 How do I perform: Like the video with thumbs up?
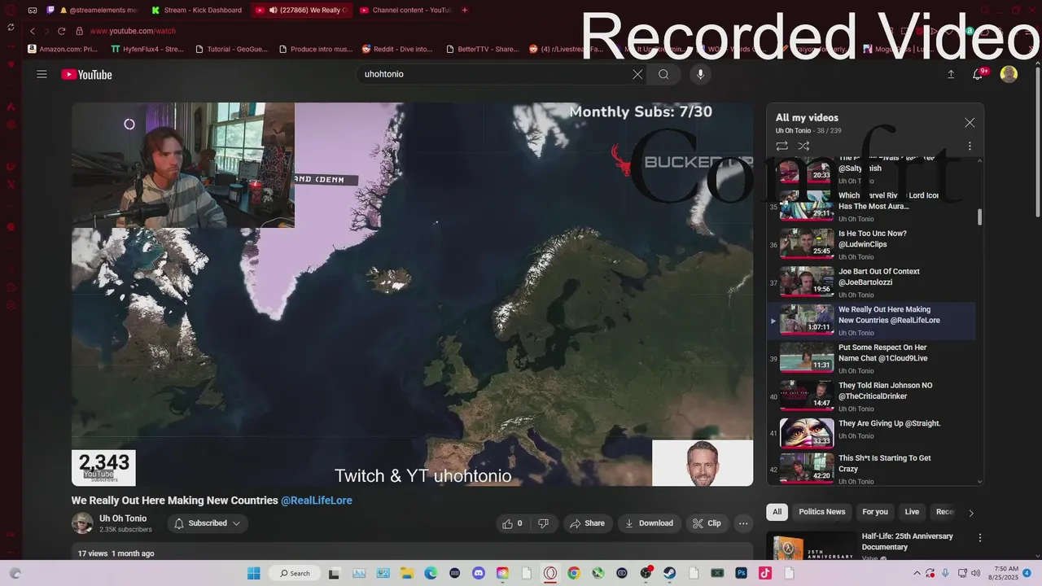tap(513, 523)
